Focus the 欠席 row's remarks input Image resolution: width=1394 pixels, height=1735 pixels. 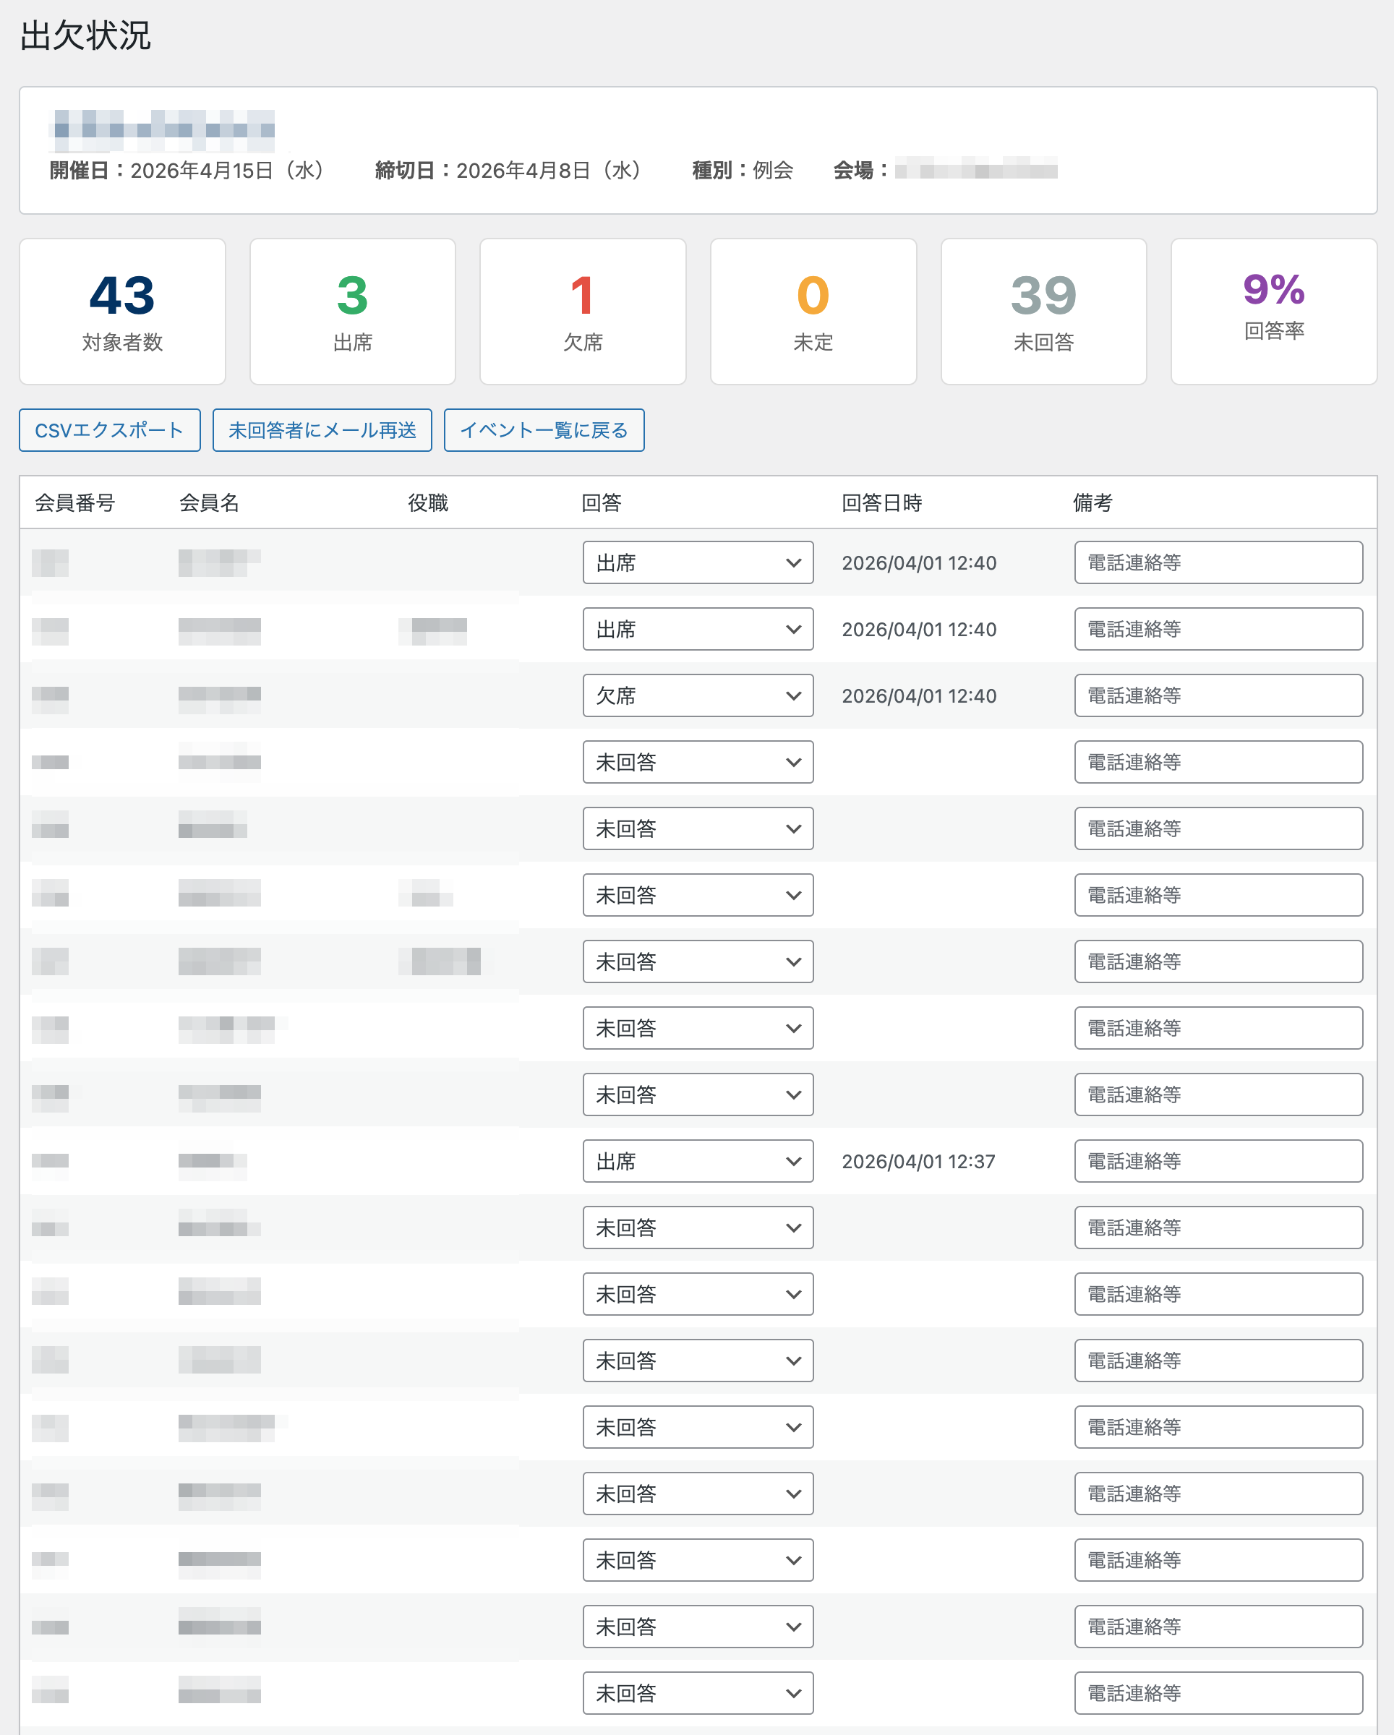tap(1217, 695)
